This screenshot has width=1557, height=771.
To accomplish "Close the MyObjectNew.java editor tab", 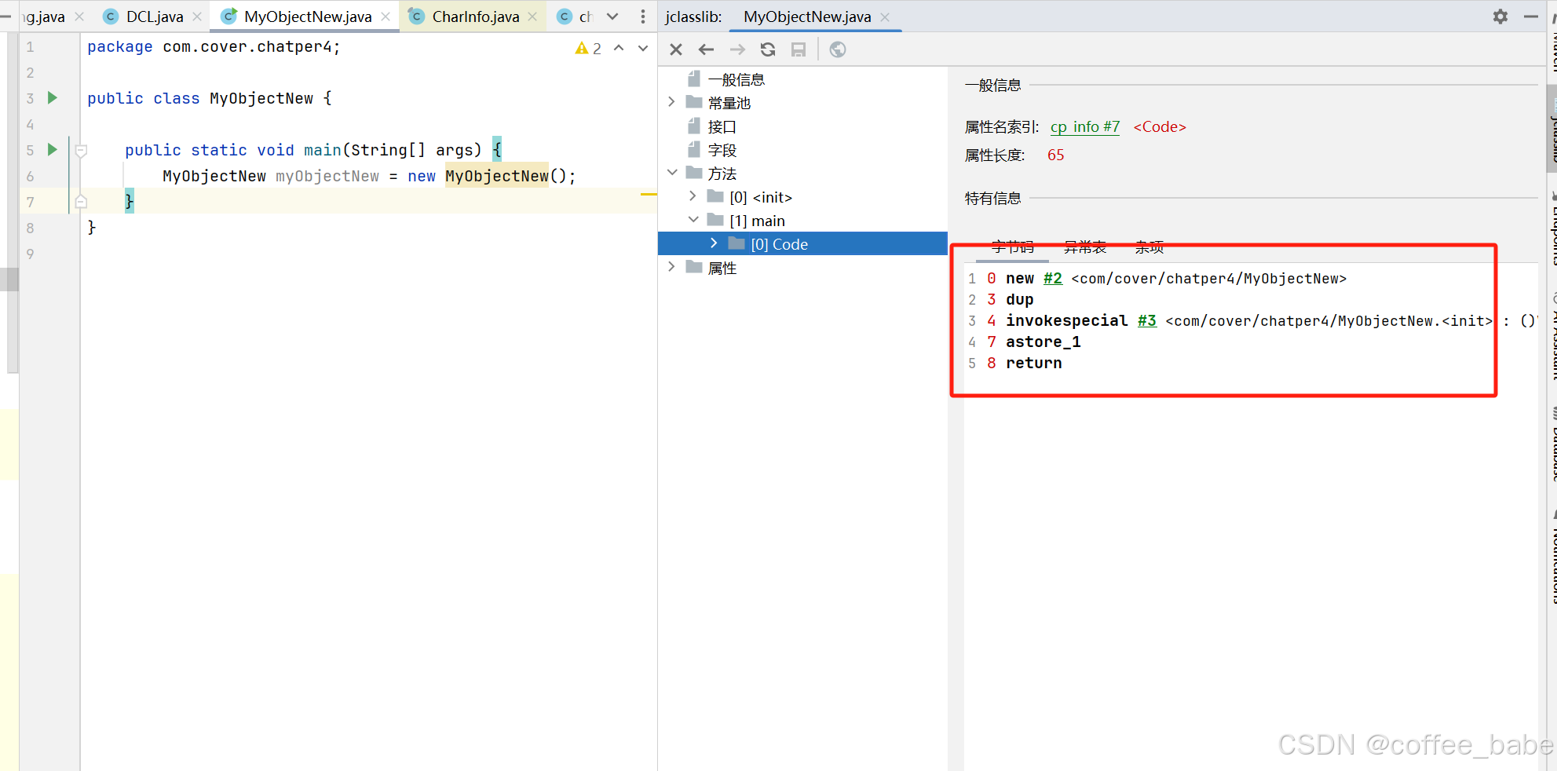I will pos(386,16).
